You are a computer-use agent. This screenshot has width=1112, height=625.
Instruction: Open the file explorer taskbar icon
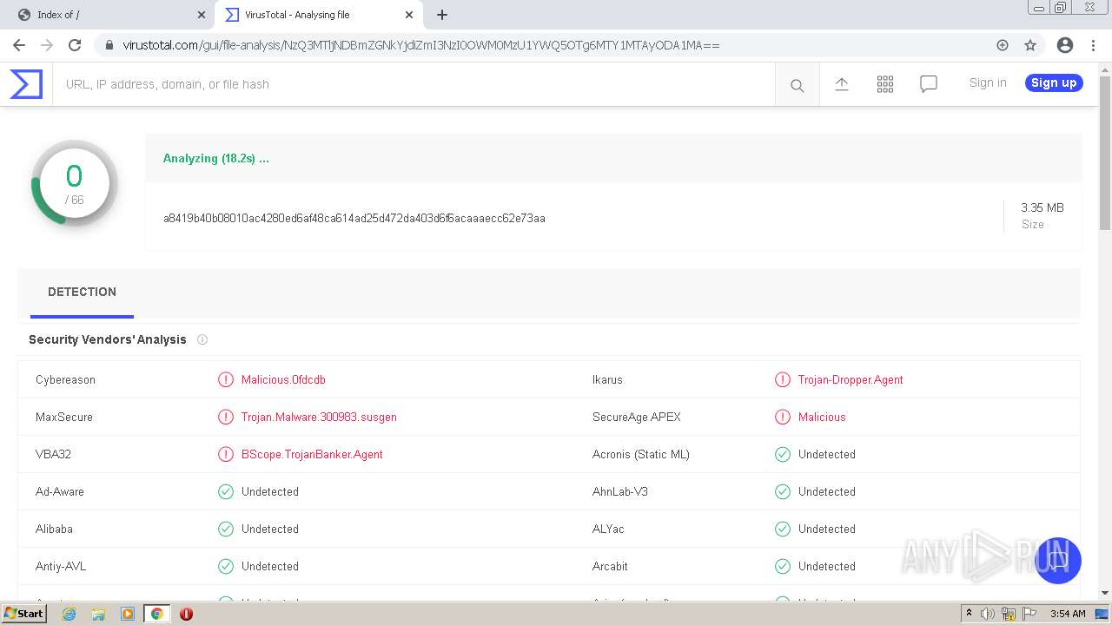click(x=98, y=614)
